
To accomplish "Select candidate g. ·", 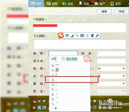I will tap(55, 94).
